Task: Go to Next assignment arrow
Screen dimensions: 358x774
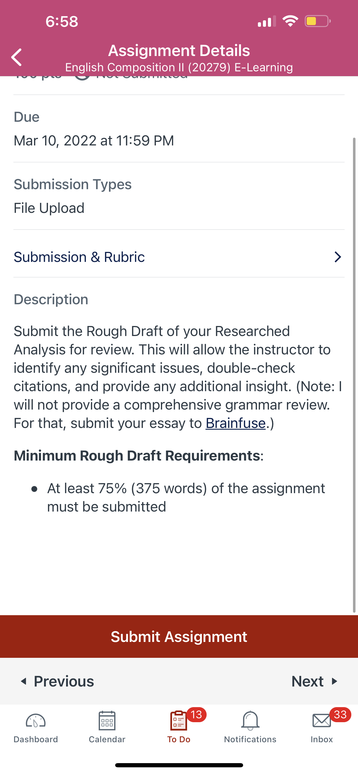Action: pyautogui.click(x=315, y=681)
